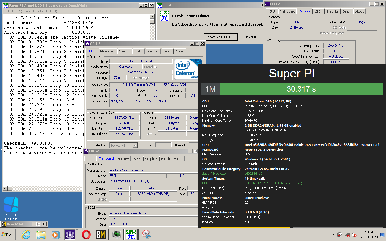Click the DRAM Frequency 266.0 MHz field
Image resolution: width=386 pixels, height=241 pixels.
point(336,46)
